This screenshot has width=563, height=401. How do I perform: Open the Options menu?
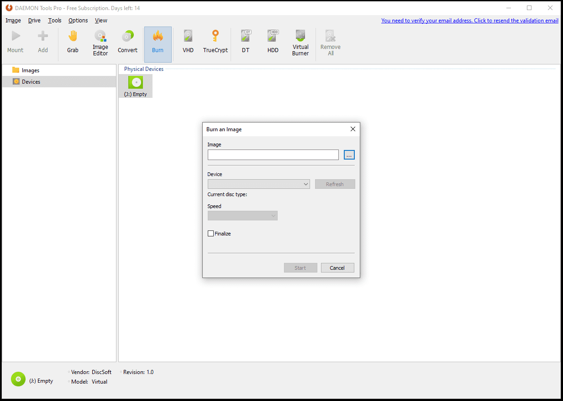point(78,21)
